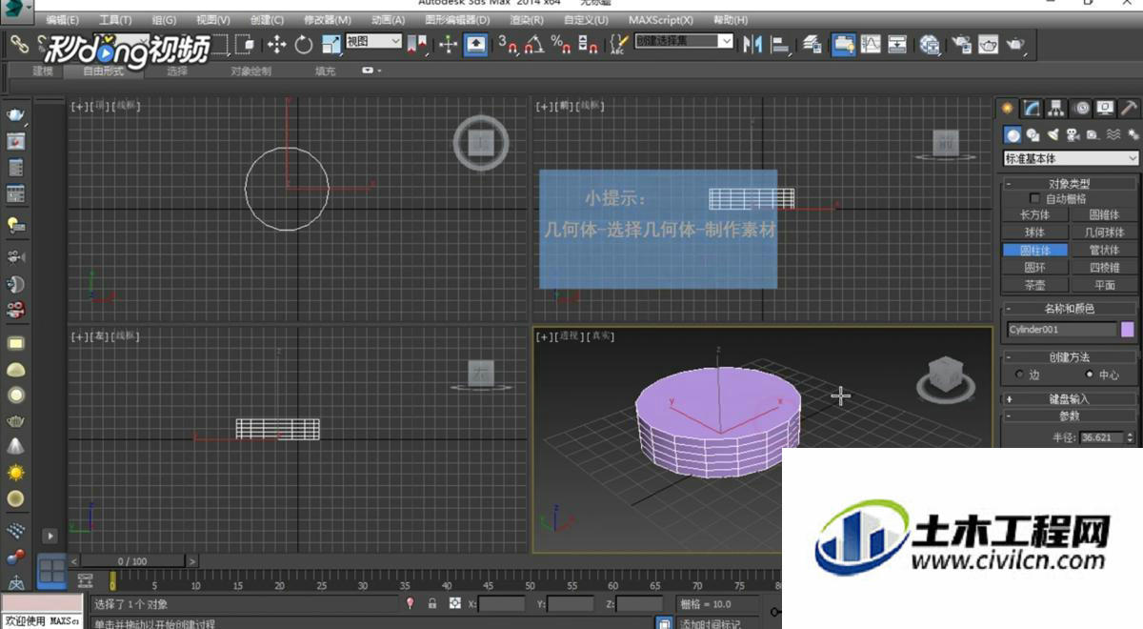The height and width of the screenshot is (629, 1143).
Task: Open the 标准基本体 primitives dropdown
Action: coord(1072,158)
